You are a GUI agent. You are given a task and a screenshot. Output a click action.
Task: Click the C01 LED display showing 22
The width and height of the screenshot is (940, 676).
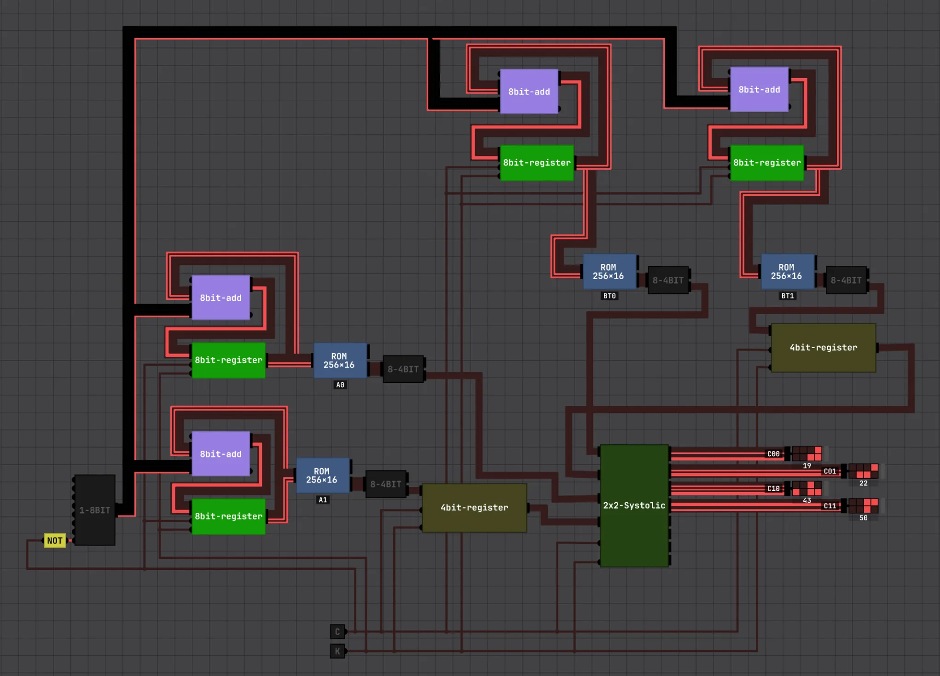(864, 471)
